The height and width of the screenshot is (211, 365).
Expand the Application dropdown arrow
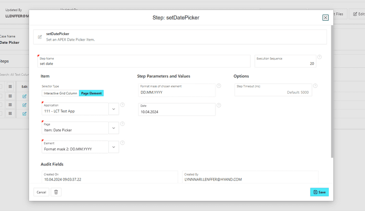tap(114, 109)
